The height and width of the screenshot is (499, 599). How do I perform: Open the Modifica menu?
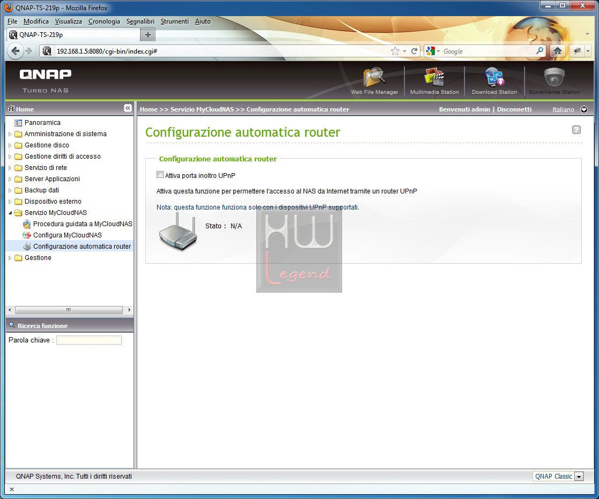(36, 21)
